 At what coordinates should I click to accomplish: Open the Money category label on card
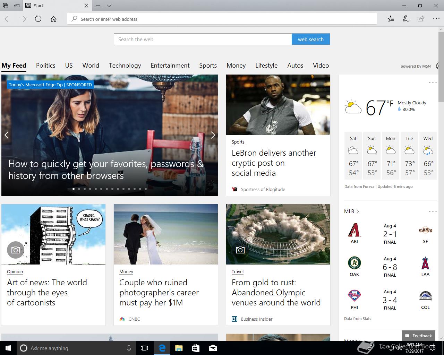click(x=126, y=272)
